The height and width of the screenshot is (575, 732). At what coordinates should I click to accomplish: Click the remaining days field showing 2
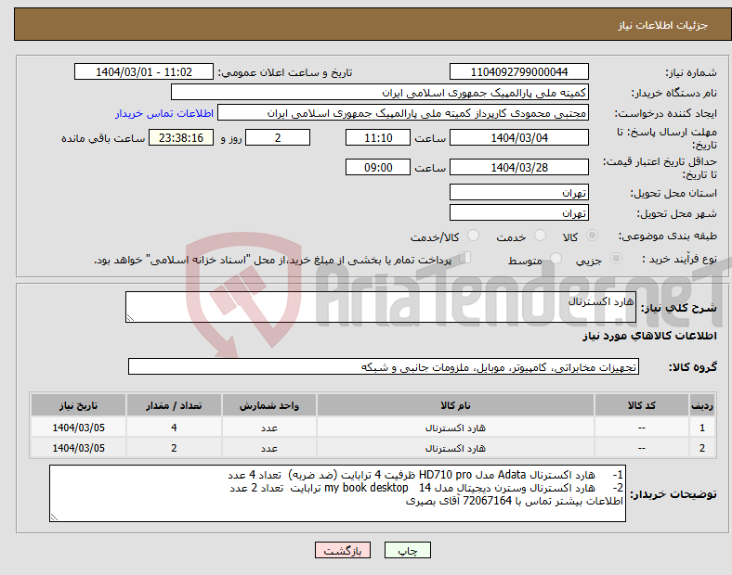(278, 138)
